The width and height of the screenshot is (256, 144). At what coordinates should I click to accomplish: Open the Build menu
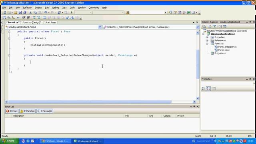click(47, 8)
